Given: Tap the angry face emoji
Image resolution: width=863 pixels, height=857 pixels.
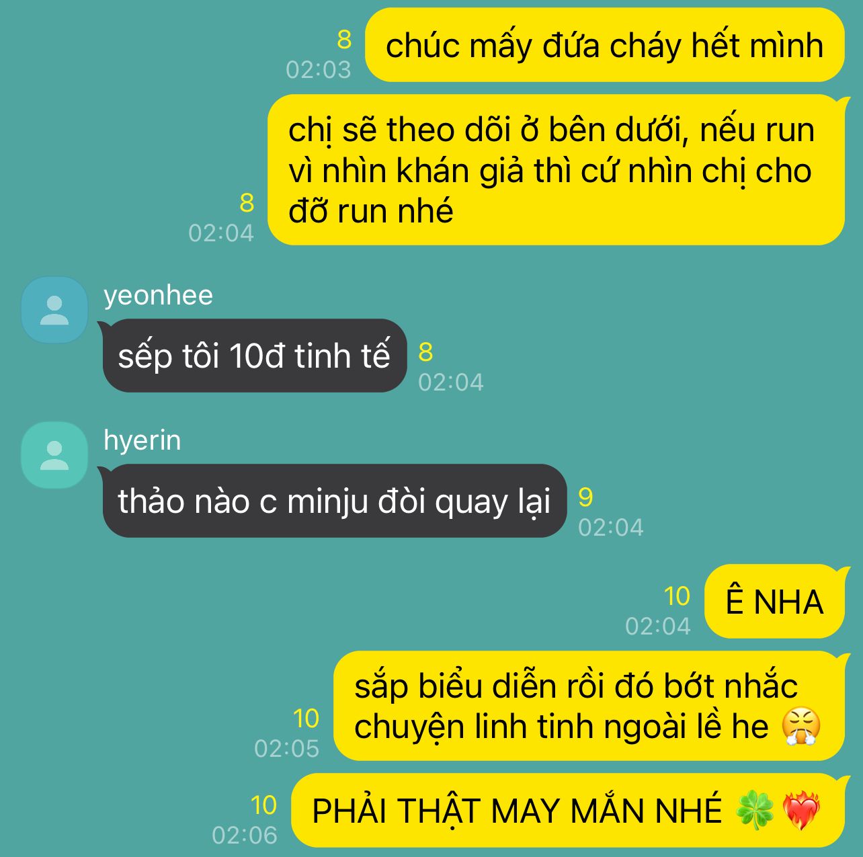Looking at the screenshot, I should click(801, 727).
